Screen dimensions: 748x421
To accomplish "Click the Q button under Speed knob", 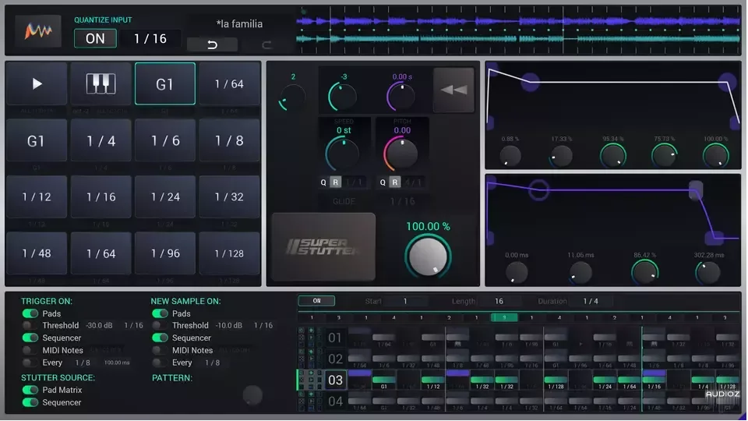I will point(323,182).
